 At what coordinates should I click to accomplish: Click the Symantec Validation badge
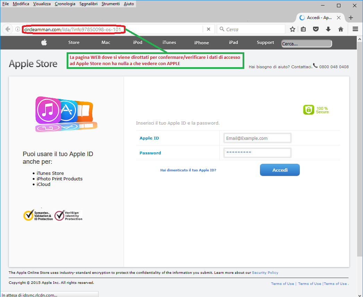pyautogui.click(x=38, y=215)
